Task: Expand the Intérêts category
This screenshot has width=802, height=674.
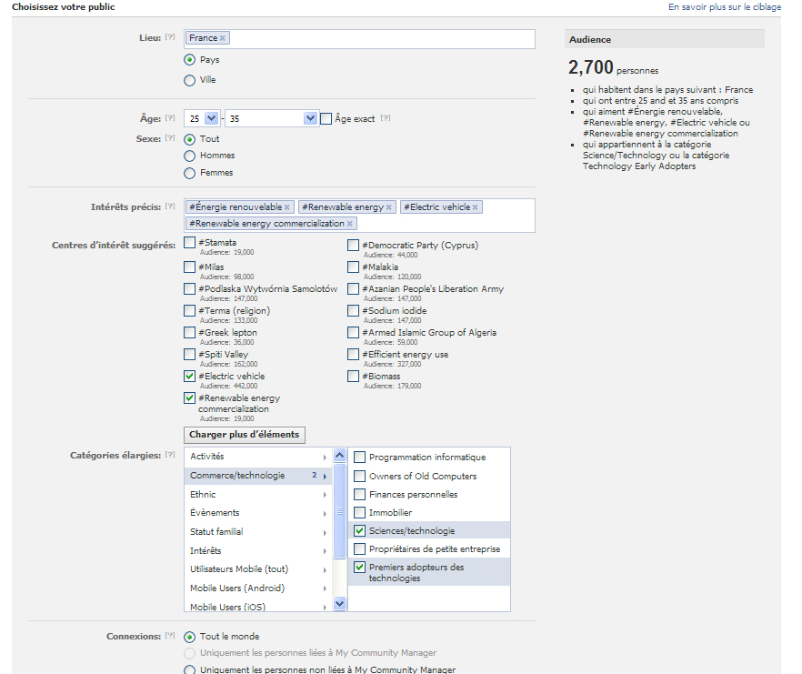Action: (258, 550)
